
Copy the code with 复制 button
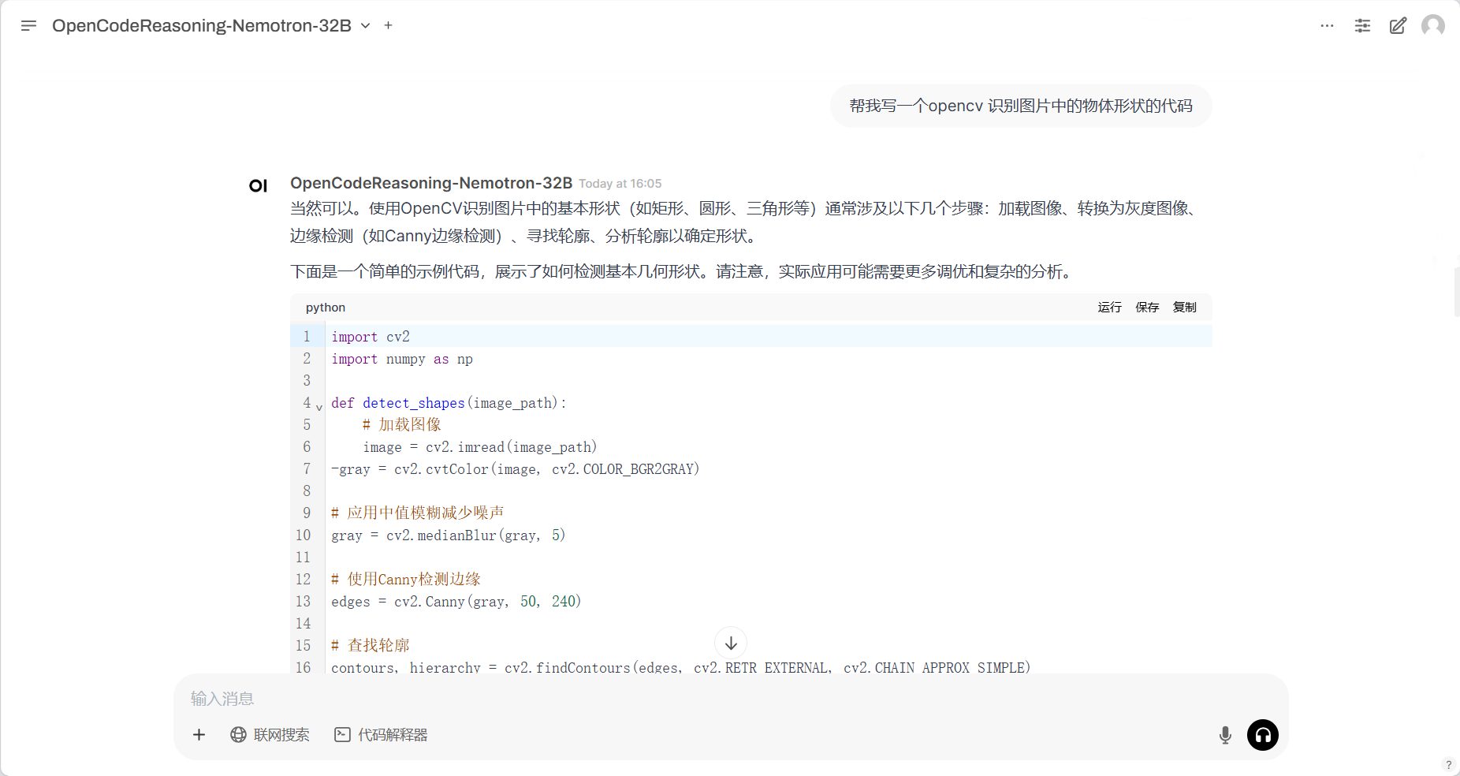1184,308
